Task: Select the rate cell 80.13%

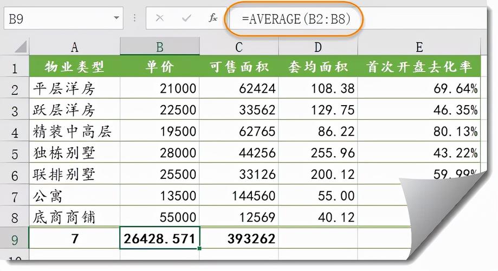Action: [419, 131]
